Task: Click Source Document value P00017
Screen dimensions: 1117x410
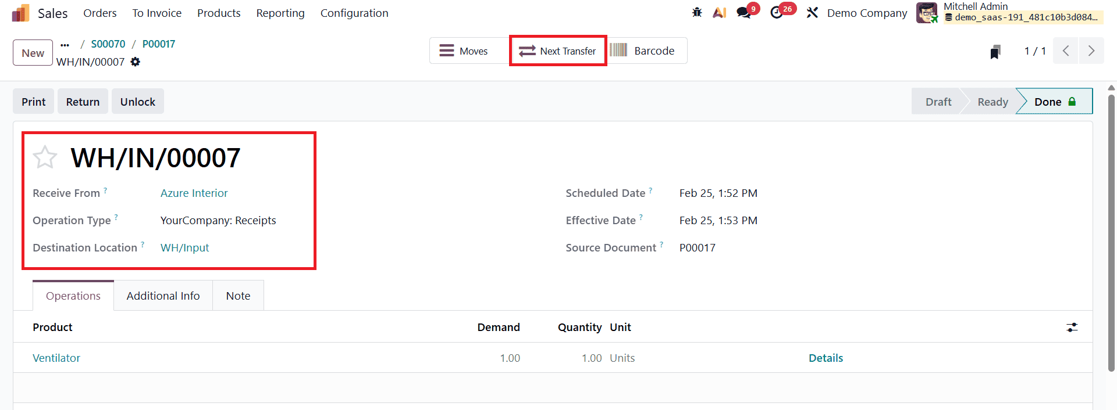Action: (x=698, y=247)
